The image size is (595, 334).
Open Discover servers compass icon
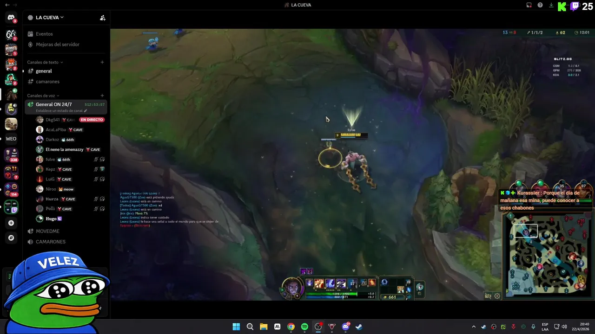(11, 238)
